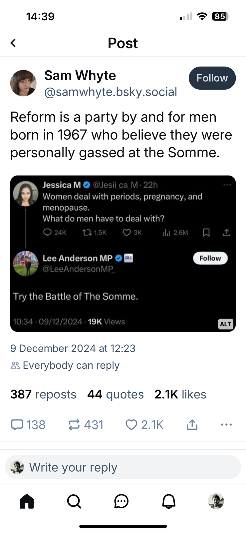
Task: Repost using the arrows icon
Action: pyautogui.click(x=74, y=425)
